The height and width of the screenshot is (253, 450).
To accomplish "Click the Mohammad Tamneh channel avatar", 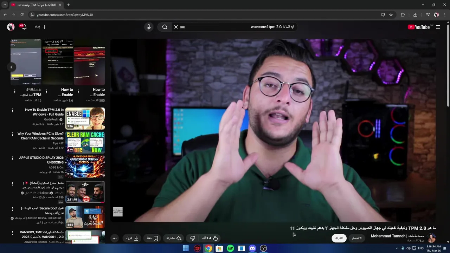I will click(x=431, y=238).
